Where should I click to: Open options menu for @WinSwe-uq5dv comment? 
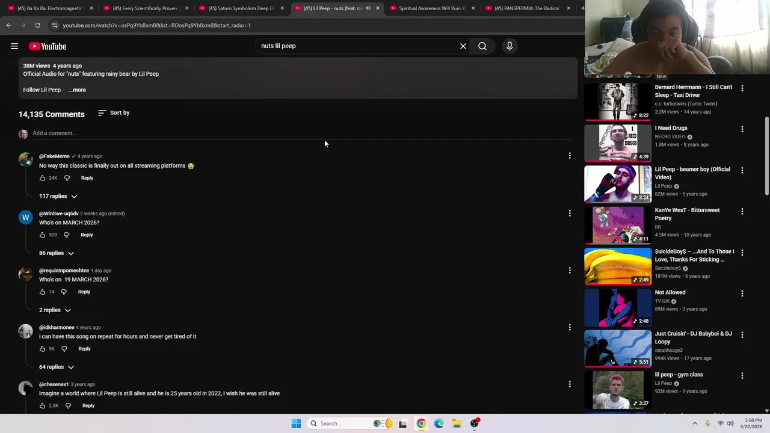point(570,213)
